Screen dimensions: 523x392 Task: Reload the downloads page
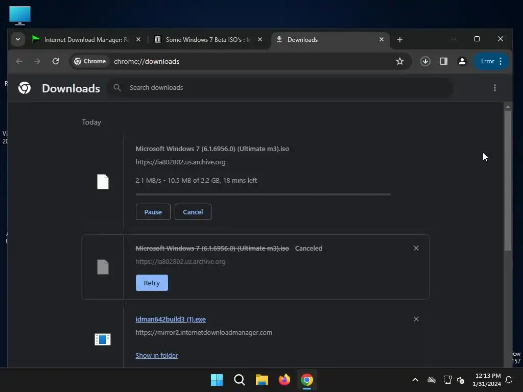56,61
